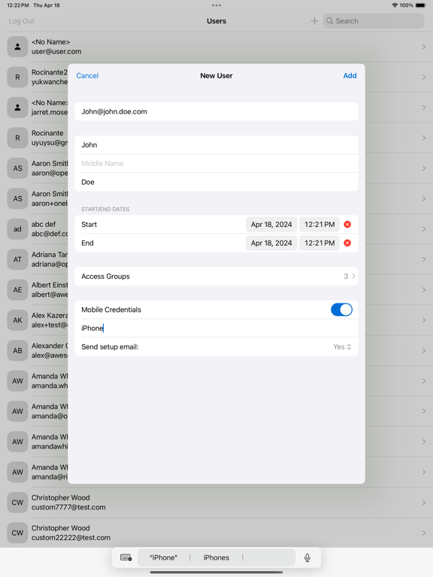
Task: Cancel the New User form
Action: (87, 75)
